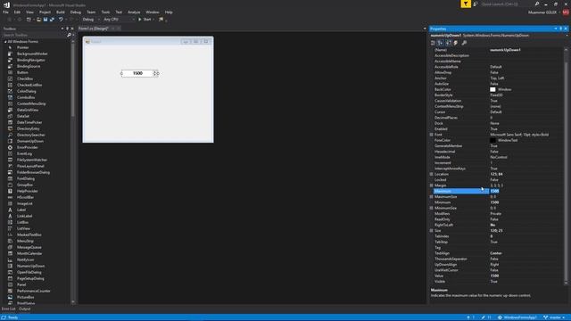
Task: Show Alphabetical view in Properties panel
Action: pyautogui.click(x=441, y=43)
